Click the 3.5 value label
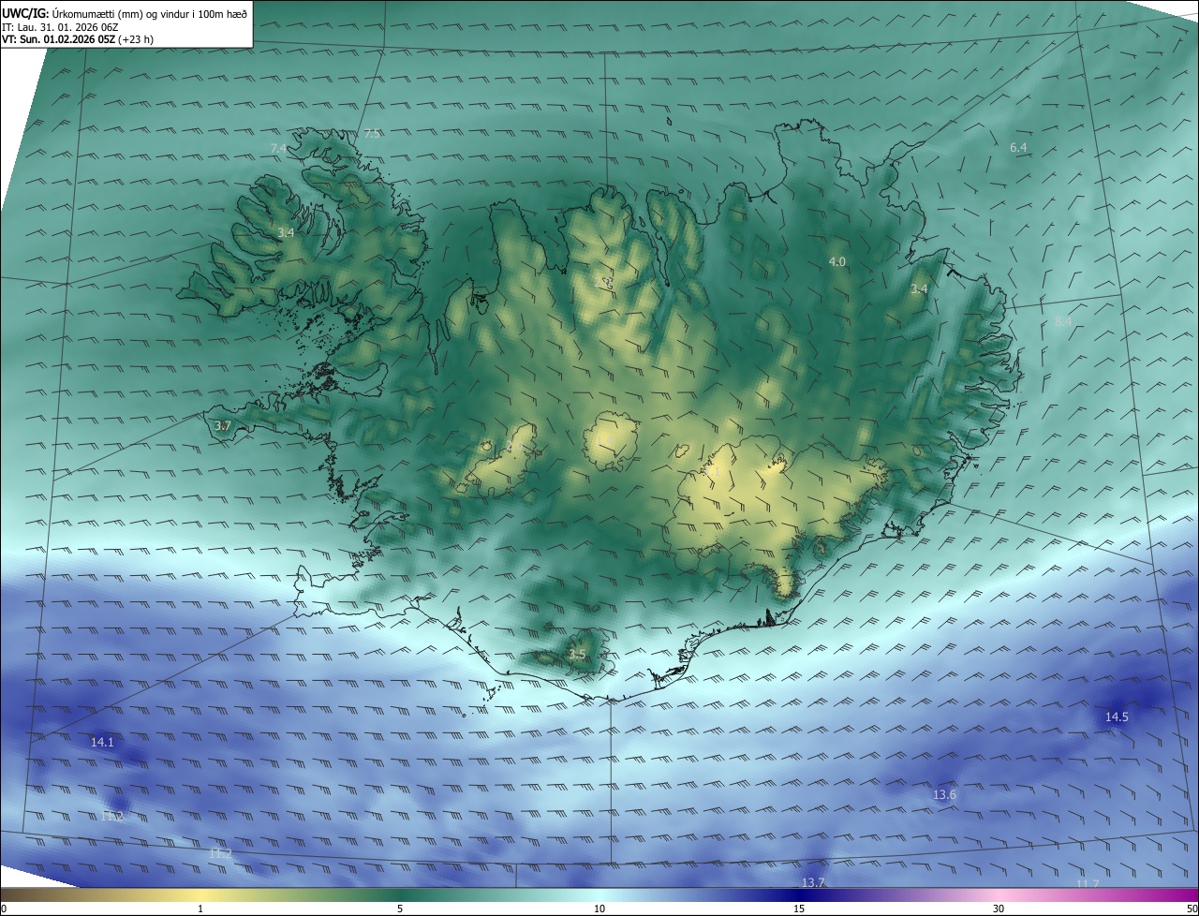This screenshot has width=1199, height=916. click(576, 655)
